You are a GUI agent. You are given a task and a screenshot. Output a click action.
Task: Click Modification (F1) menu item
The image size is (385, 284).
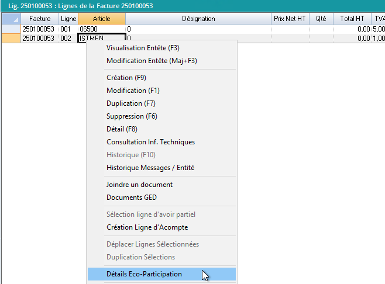coord(133,91)
